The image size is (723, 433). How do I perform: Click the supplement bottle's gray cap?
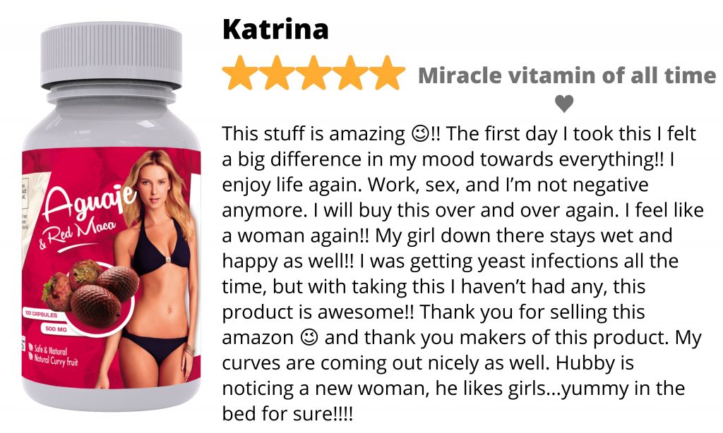pyautogui.click(x=111, y=56)
